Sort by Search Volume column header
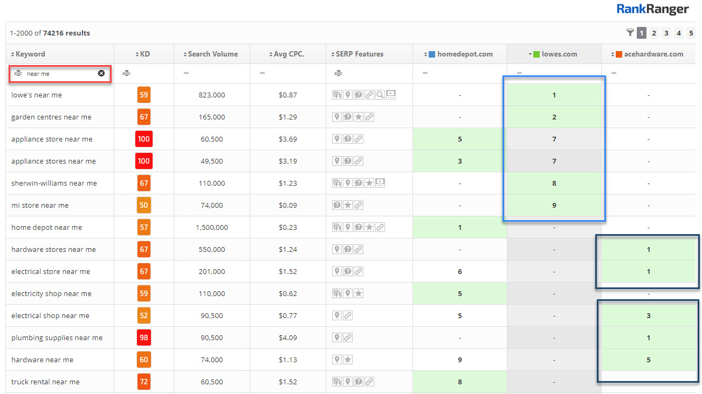Image resolution: width=702 pixels, height=394 pixels. 212,54
